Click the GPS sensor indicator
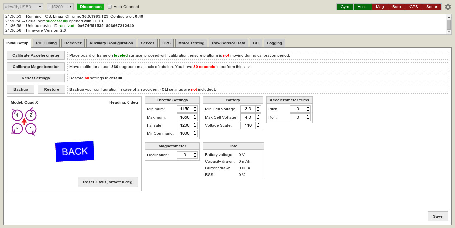455x228 pixels. click(414, 7)
